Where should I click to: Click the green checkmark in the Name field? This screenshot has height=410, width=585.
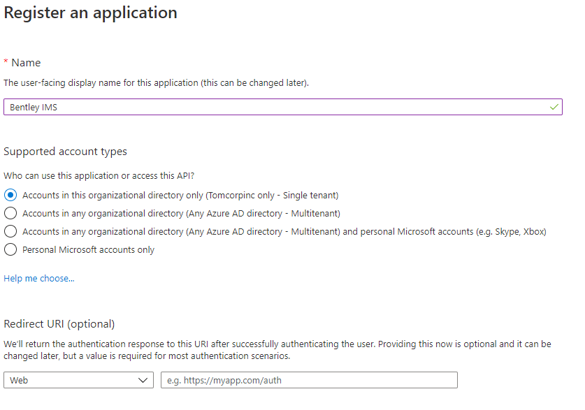click(554, 107)
